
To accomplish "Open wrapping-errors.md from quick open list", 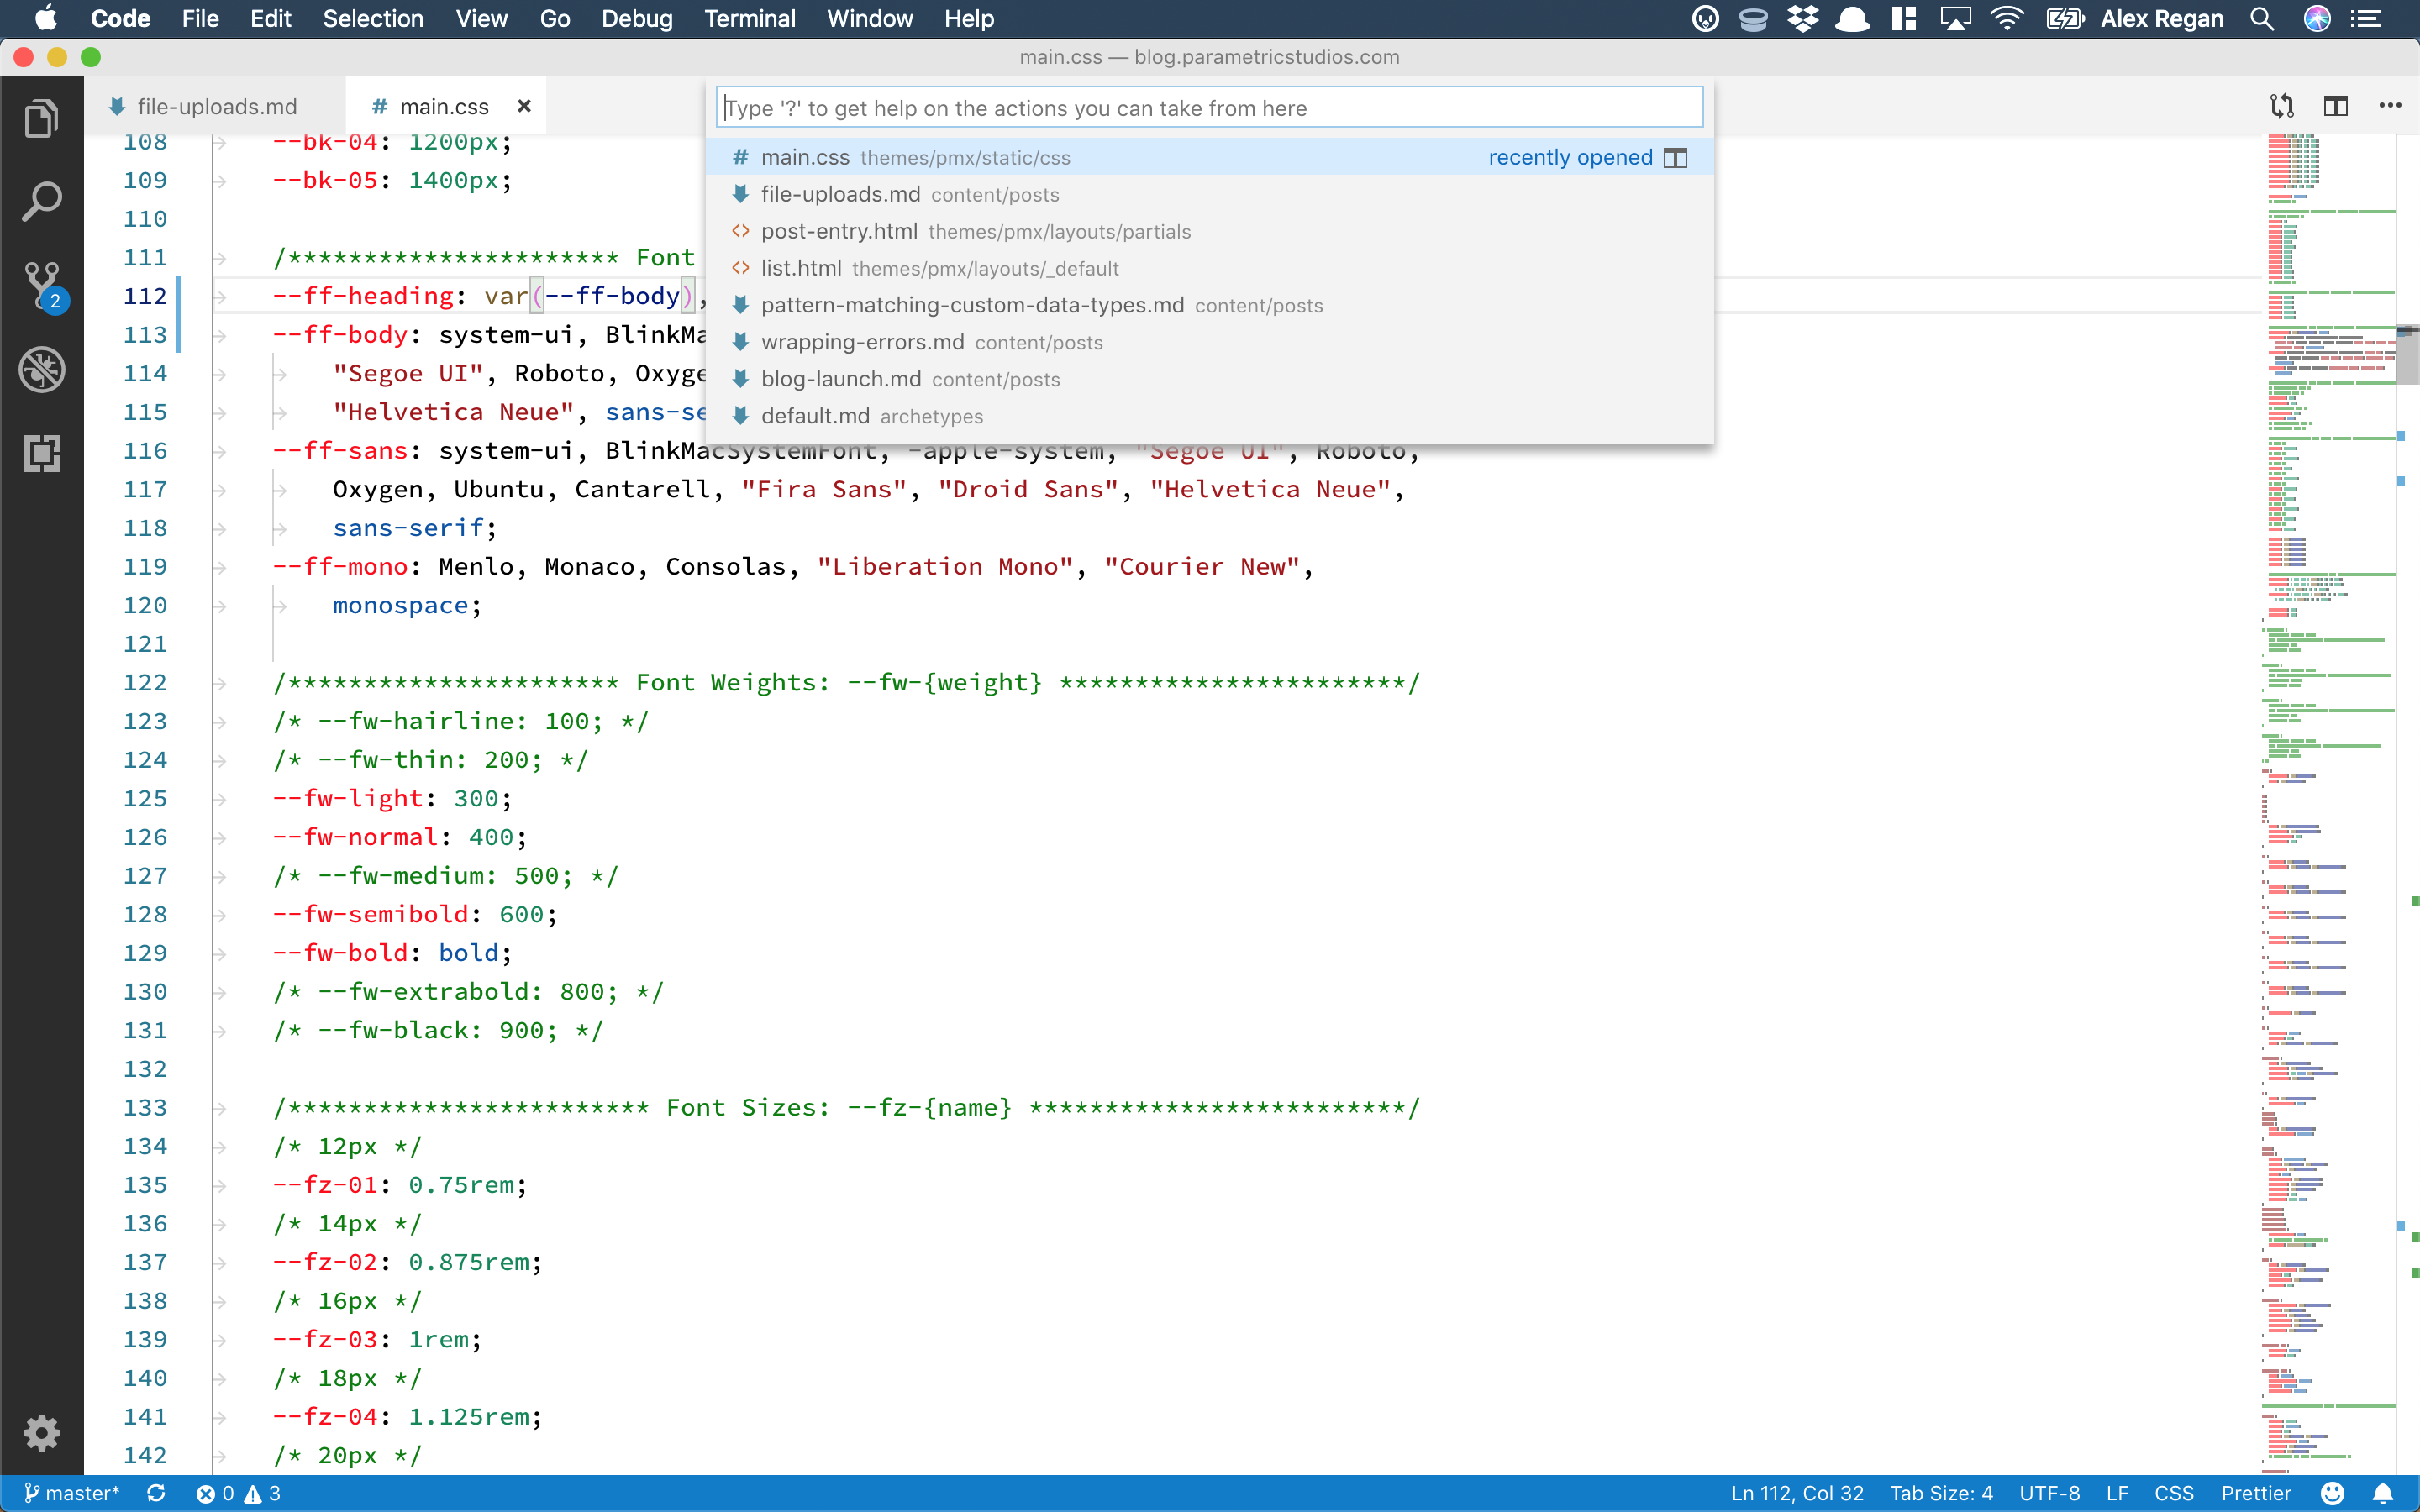I will pos(1209,342).
